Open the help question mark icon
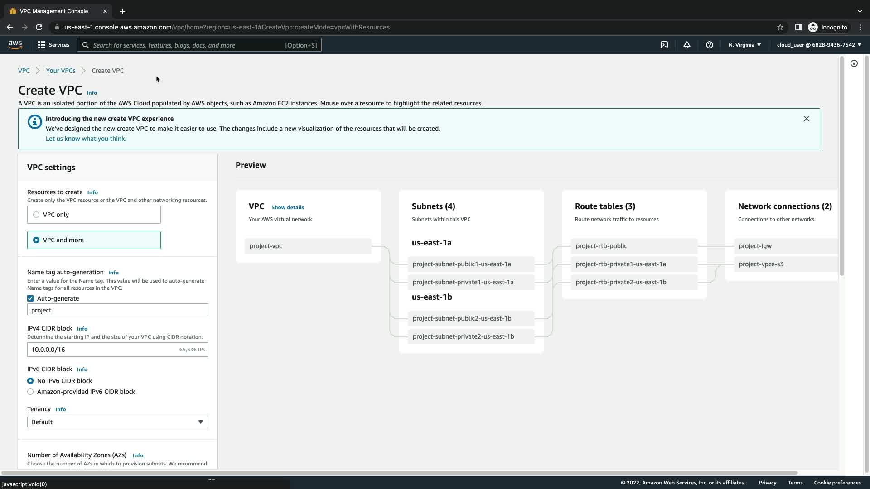This screenshot has height=489, width=870. (x=709, y=45)
